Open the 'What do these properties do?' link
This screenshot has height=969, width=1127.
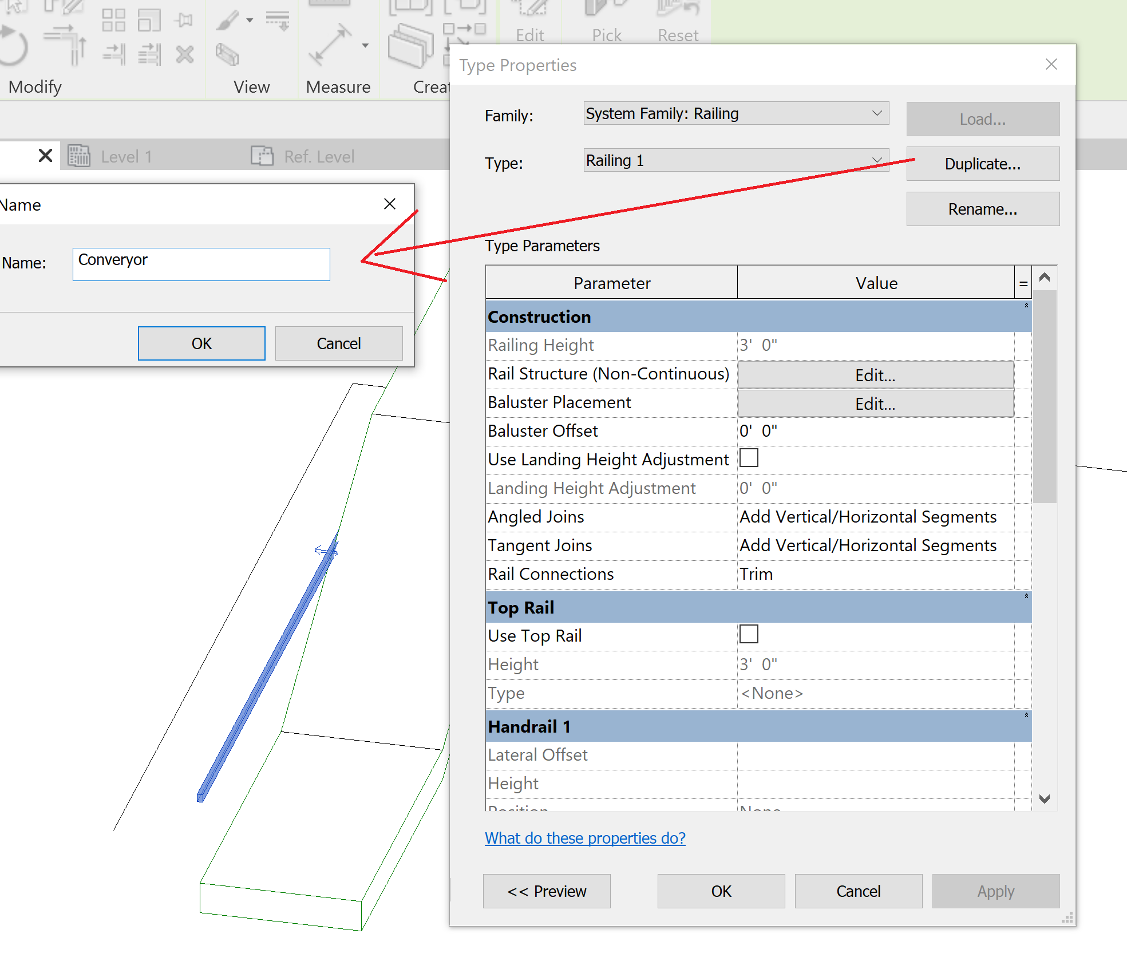pyautogui.click(x=585, y=838)
